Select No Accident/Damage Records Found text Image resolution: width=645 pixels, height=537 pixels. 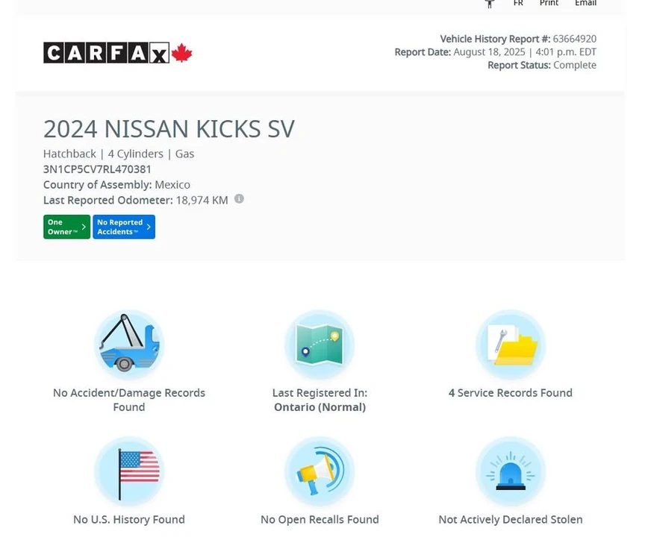(129, 400)
